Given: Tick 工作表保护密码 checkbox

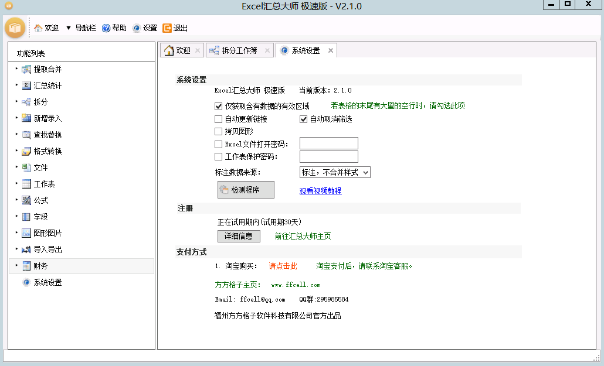Looking at the screenshot, I should coord(218,156).
